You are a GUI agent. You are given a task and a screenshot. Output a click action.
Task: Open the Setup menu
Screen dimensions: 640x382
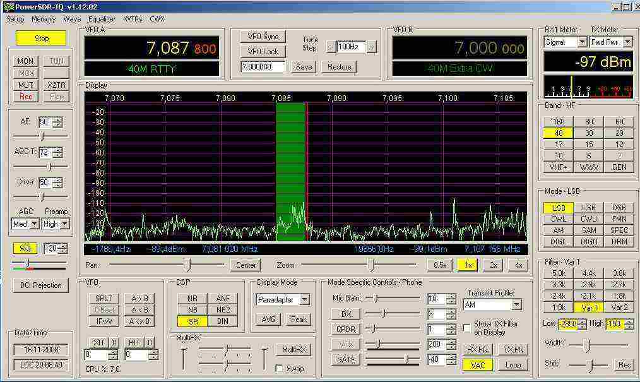coord(15,19)
